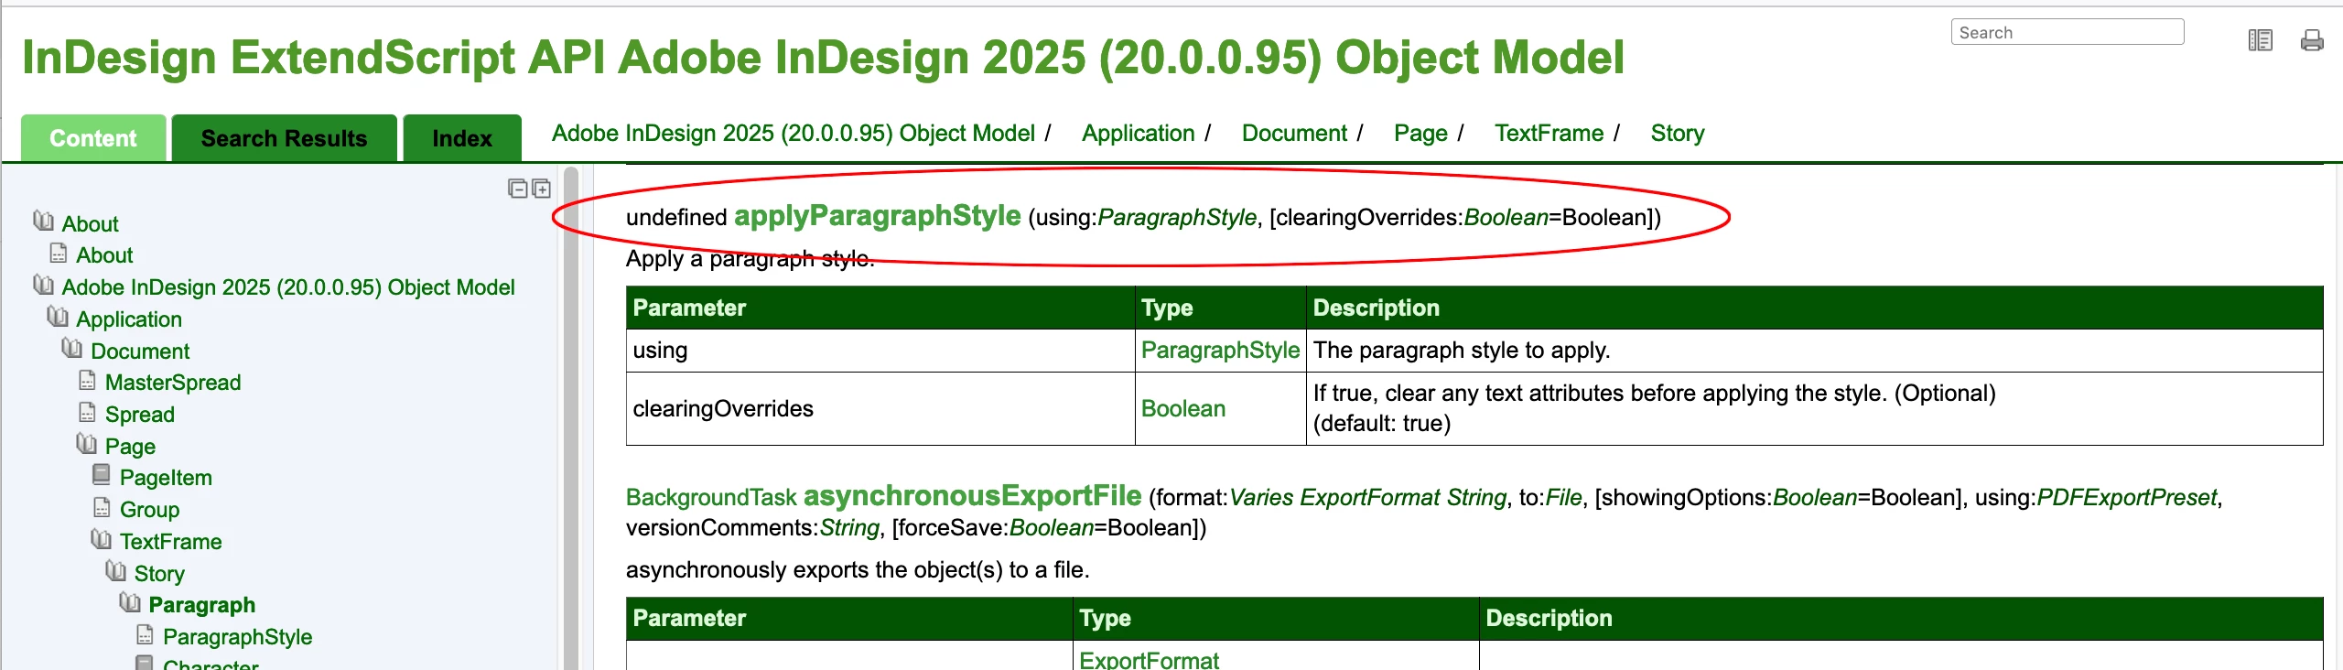Select MasterSpread in the tree
Viewport: 2343px width, 670px height.
click(x=173, y=383)
